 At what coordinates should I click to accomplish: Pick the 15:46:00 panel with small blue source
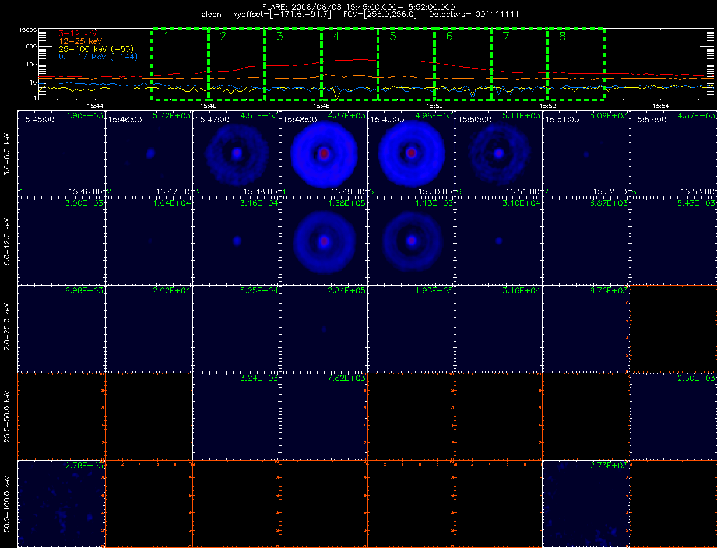pos(149,153)
